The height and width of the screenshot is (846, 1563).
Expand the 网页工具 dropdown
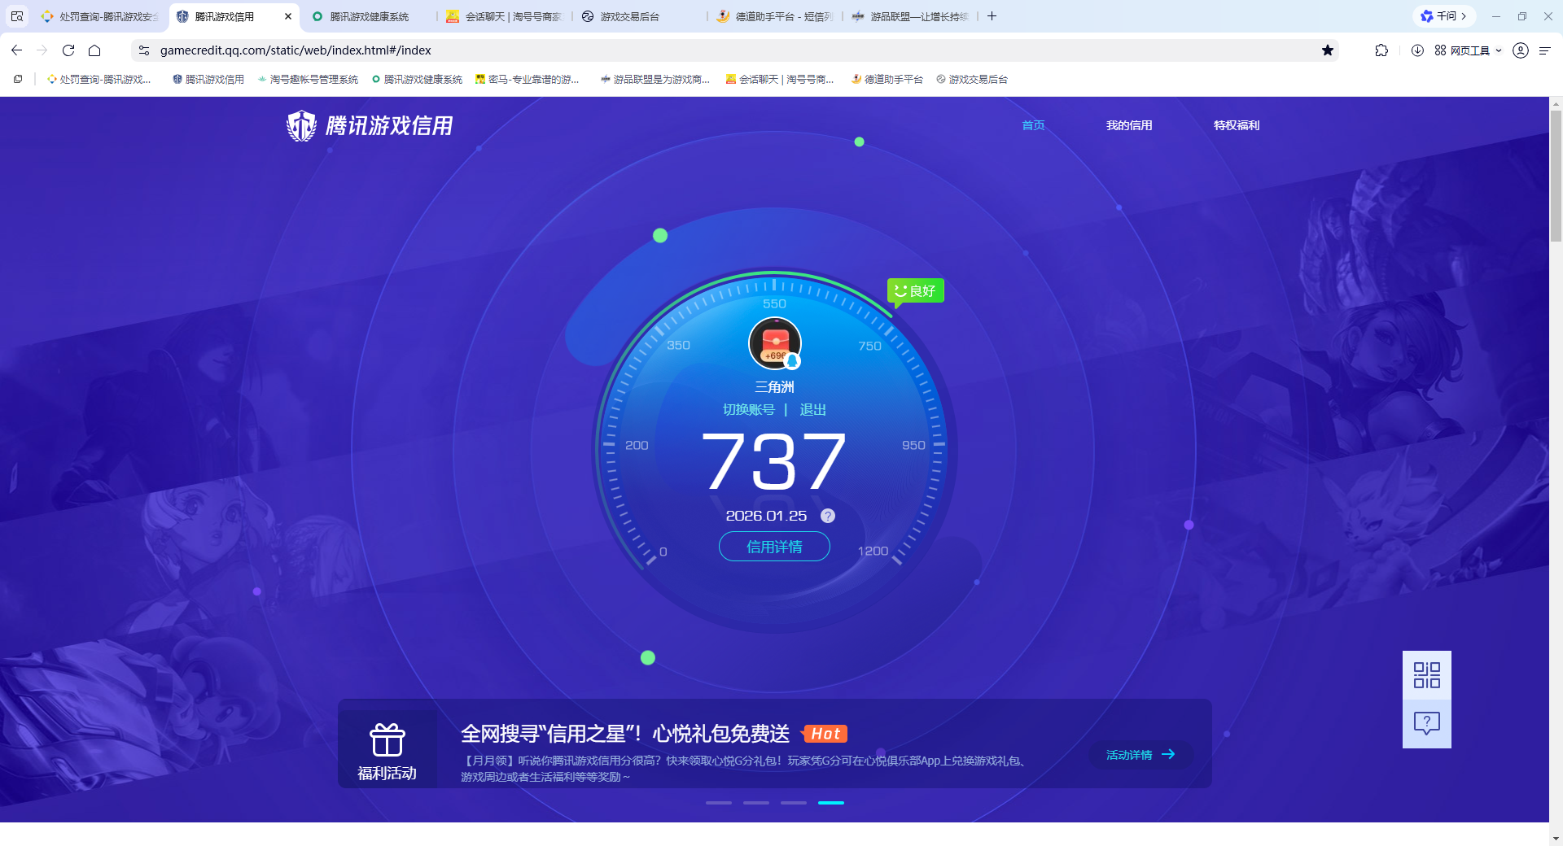coord(1500,50)
